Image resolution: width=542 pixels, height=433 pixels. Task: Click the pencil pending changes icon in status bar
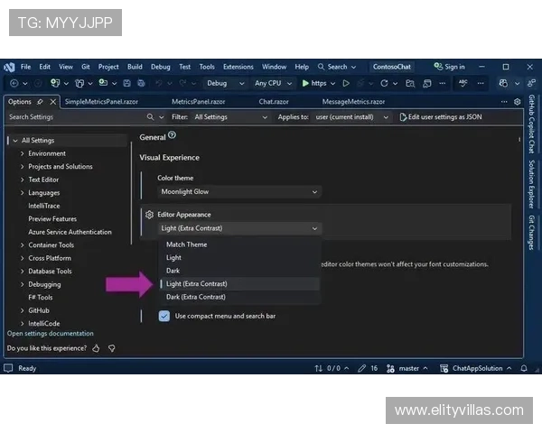pyautogui.click(x=362, y=368)
